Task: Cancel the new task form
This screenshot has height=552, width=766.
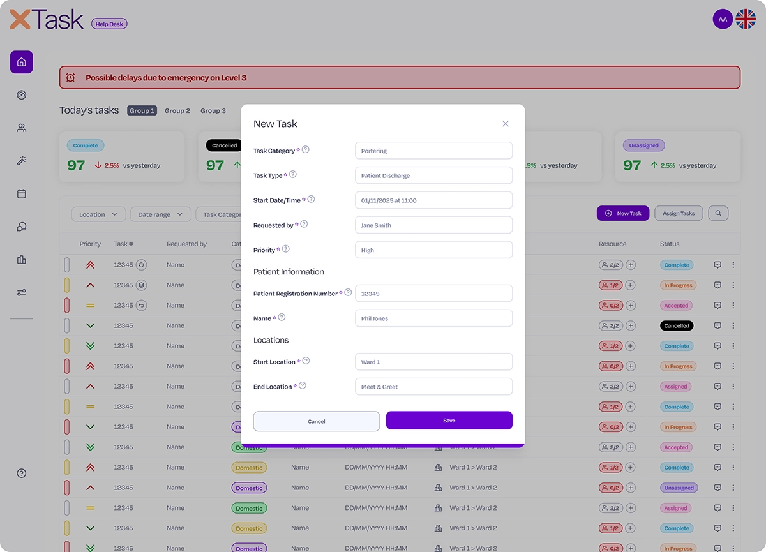Action: coord(317,421)
